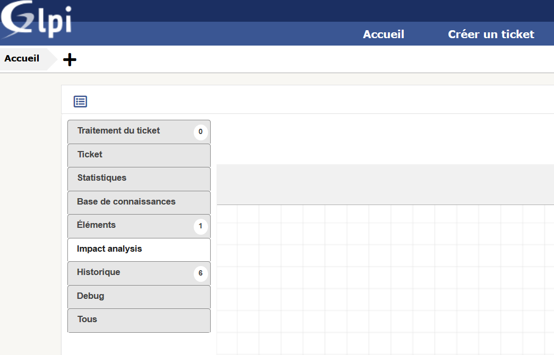
Task: Click the Historique count badge 6
Action: pyautogui.click(x=201, y=273)
